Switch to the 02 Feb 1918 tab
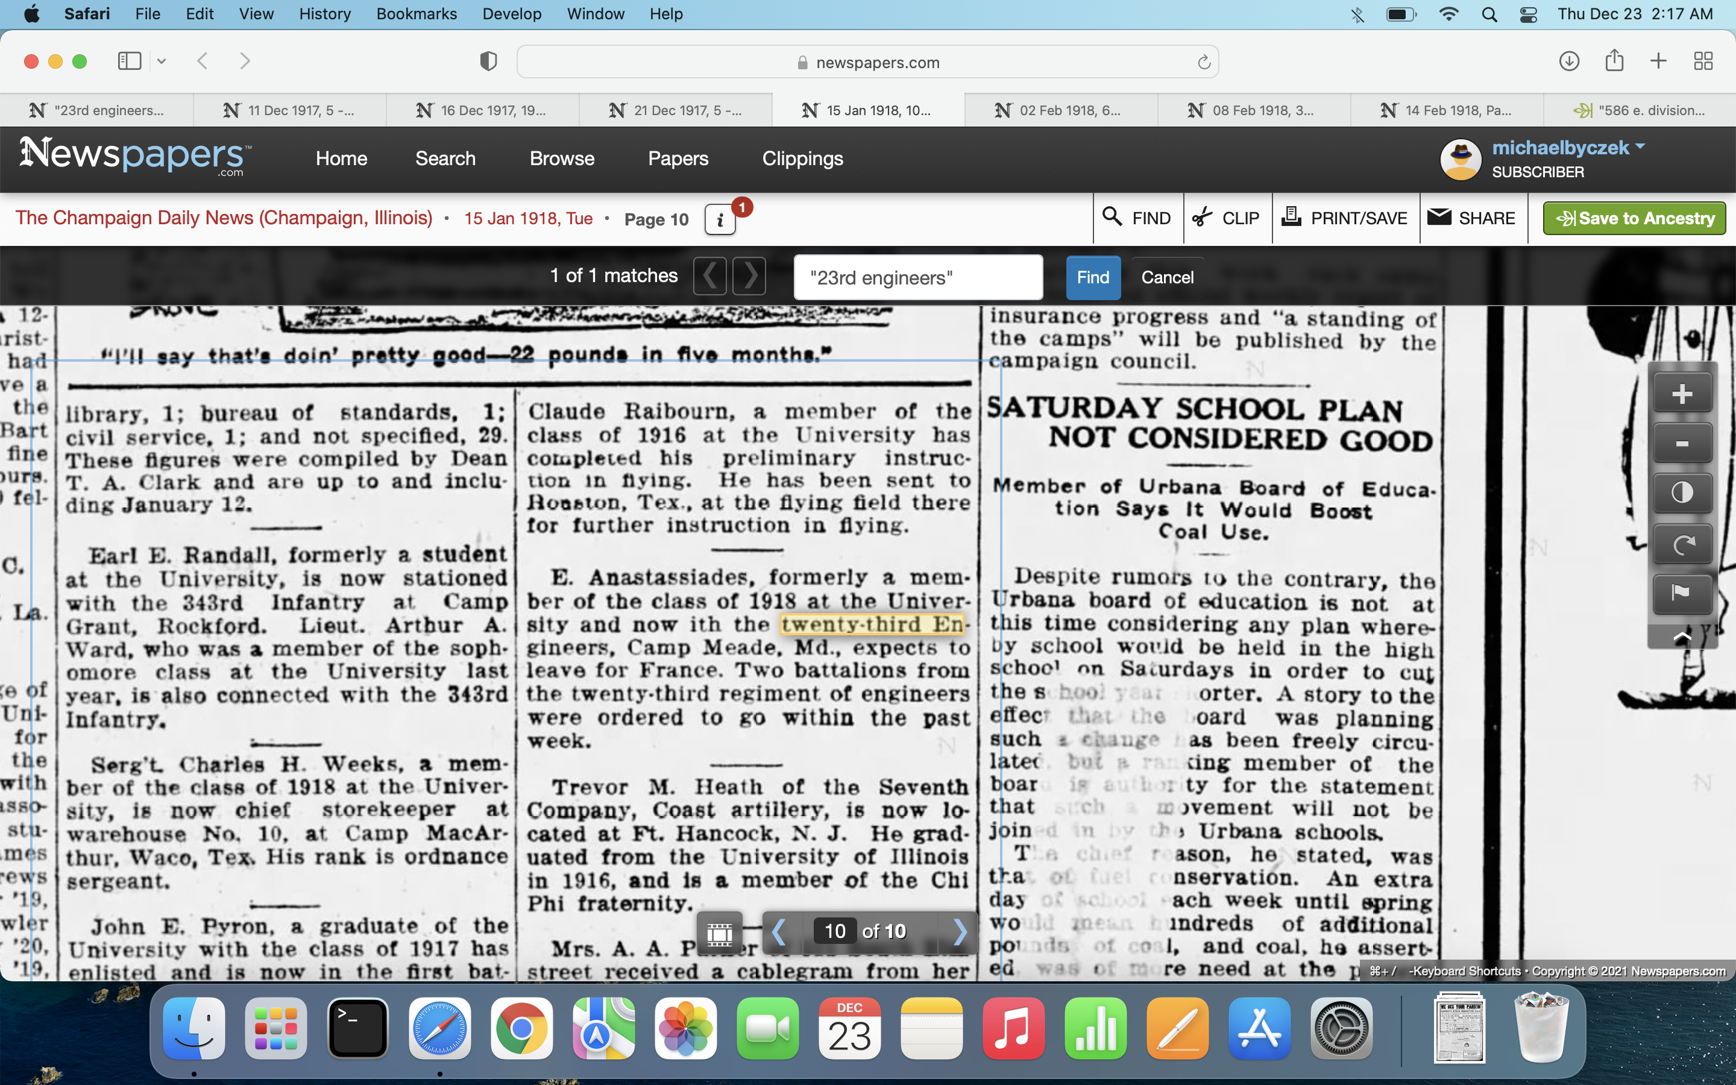The width and height of the screenshot is (1736, 1085). click(1060, 110)
